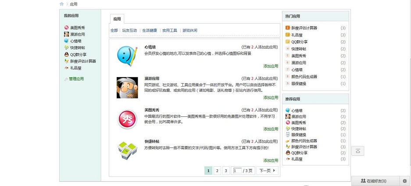Filter apps by 实用工具 category
This screenshot has height=186, width=411.
pos(170,30)
